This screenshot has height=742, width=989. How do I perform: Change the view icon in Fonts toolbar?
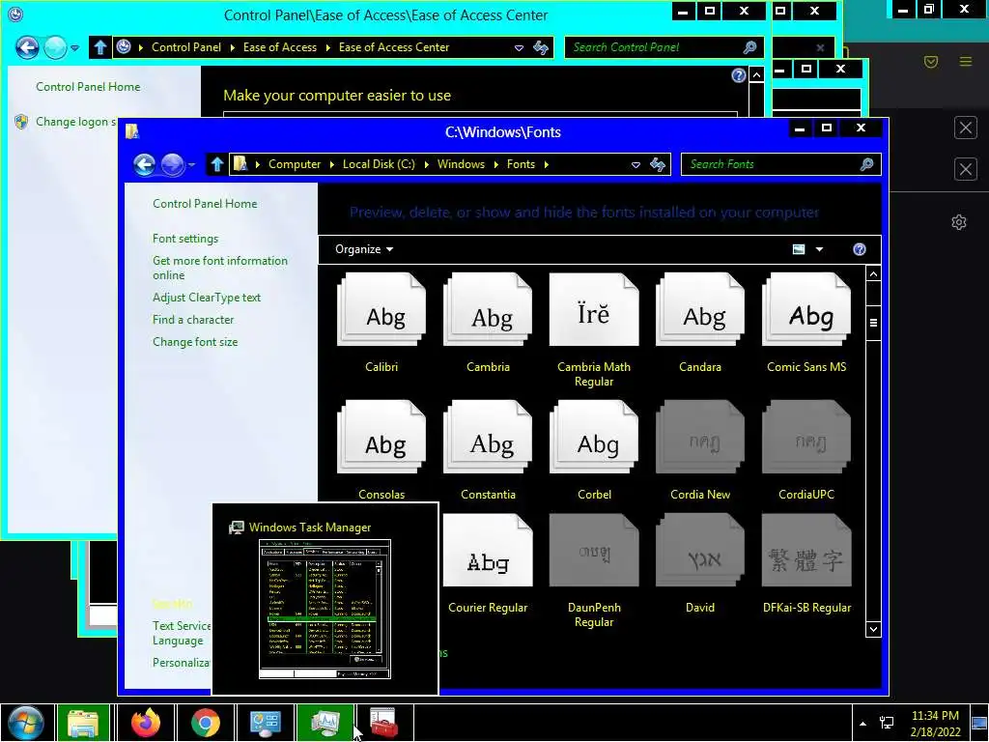[799, 249]
